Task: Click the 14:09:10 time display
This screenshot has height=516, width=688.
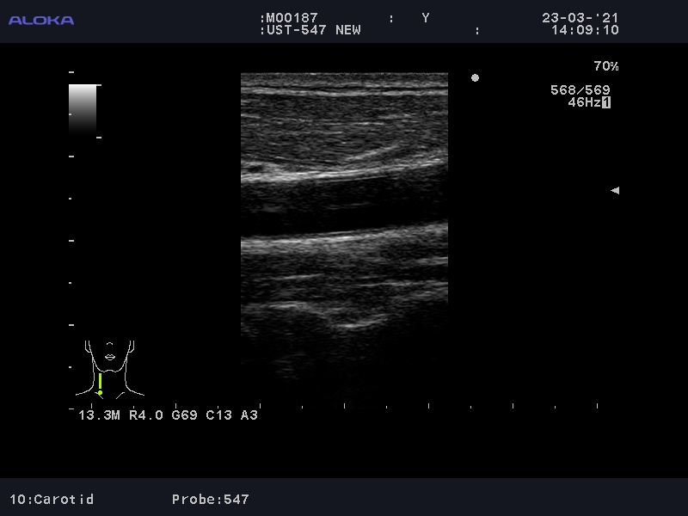Action: coord(584,30)
